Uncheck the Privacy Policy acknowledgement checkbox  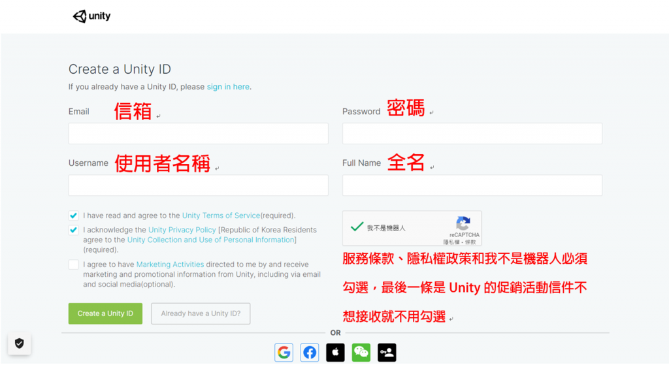click(x=73, y=230)
